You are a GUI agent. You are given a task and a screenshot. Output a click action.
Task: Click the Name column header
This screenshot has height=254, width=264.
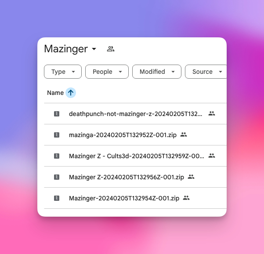point(55,93)
